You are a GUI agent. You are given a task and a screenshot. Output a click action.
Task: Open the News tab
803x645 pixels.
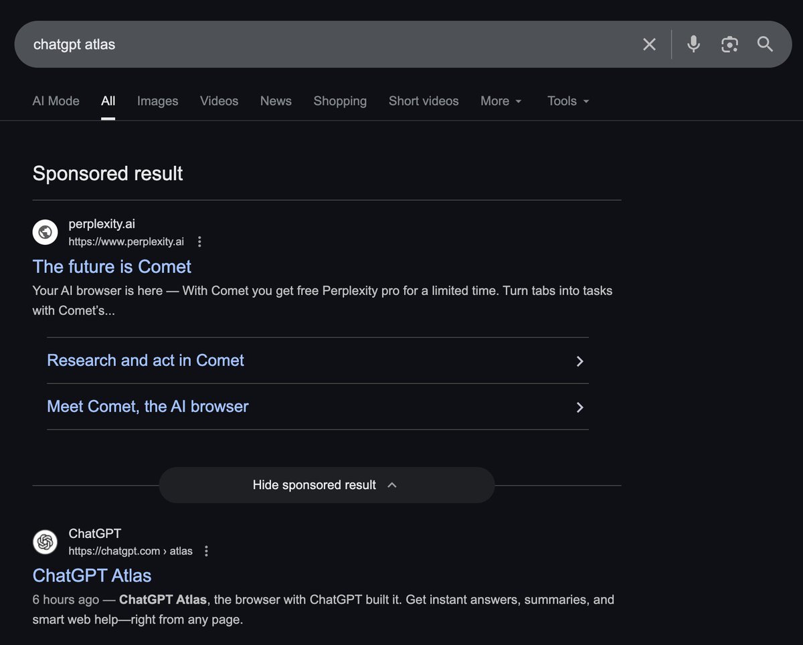point(276,101)
